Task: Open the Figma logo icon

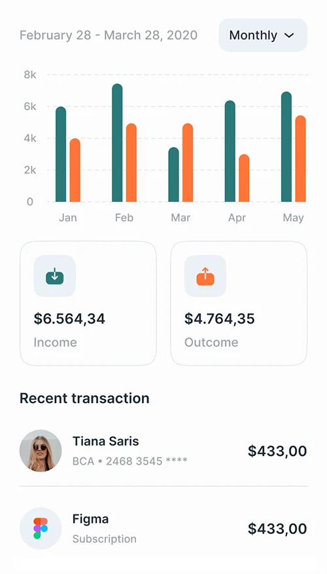Action: point(41,528)
